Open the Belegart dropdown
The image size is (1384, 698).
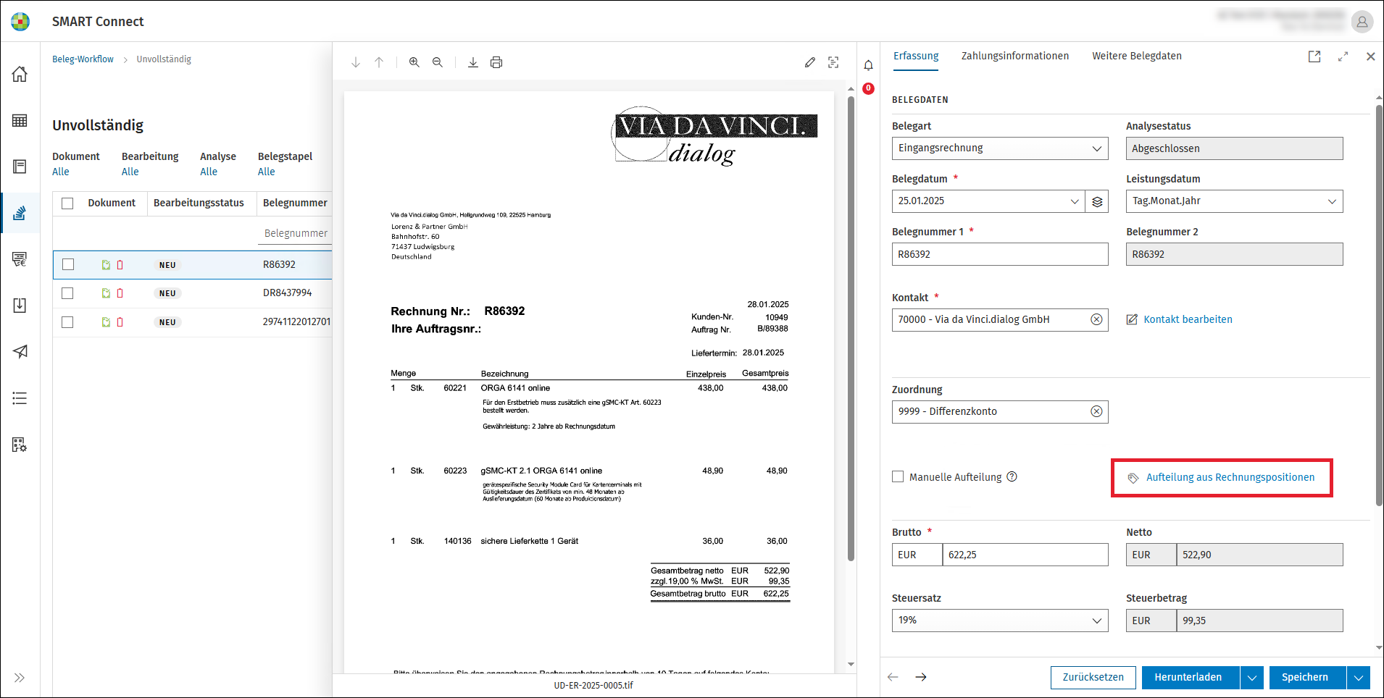(1000, 148)
